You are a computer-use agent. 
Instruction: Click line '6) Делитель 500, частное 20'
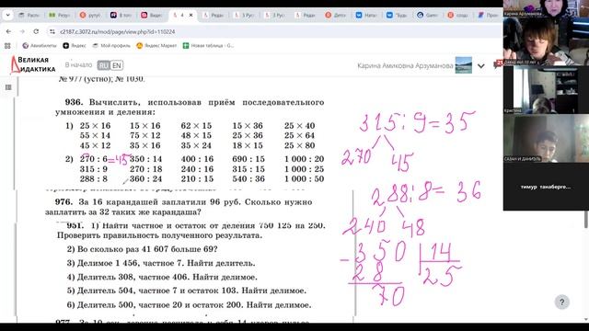coord(189,305)
